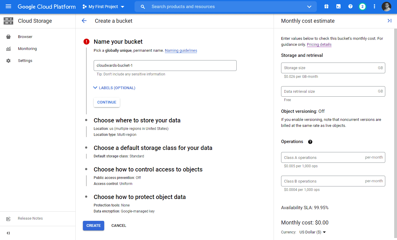Image resolution: width=397 pixels, height=240 pixels.
Task: Click the Protection tools: None text
Action: [112, 205]
